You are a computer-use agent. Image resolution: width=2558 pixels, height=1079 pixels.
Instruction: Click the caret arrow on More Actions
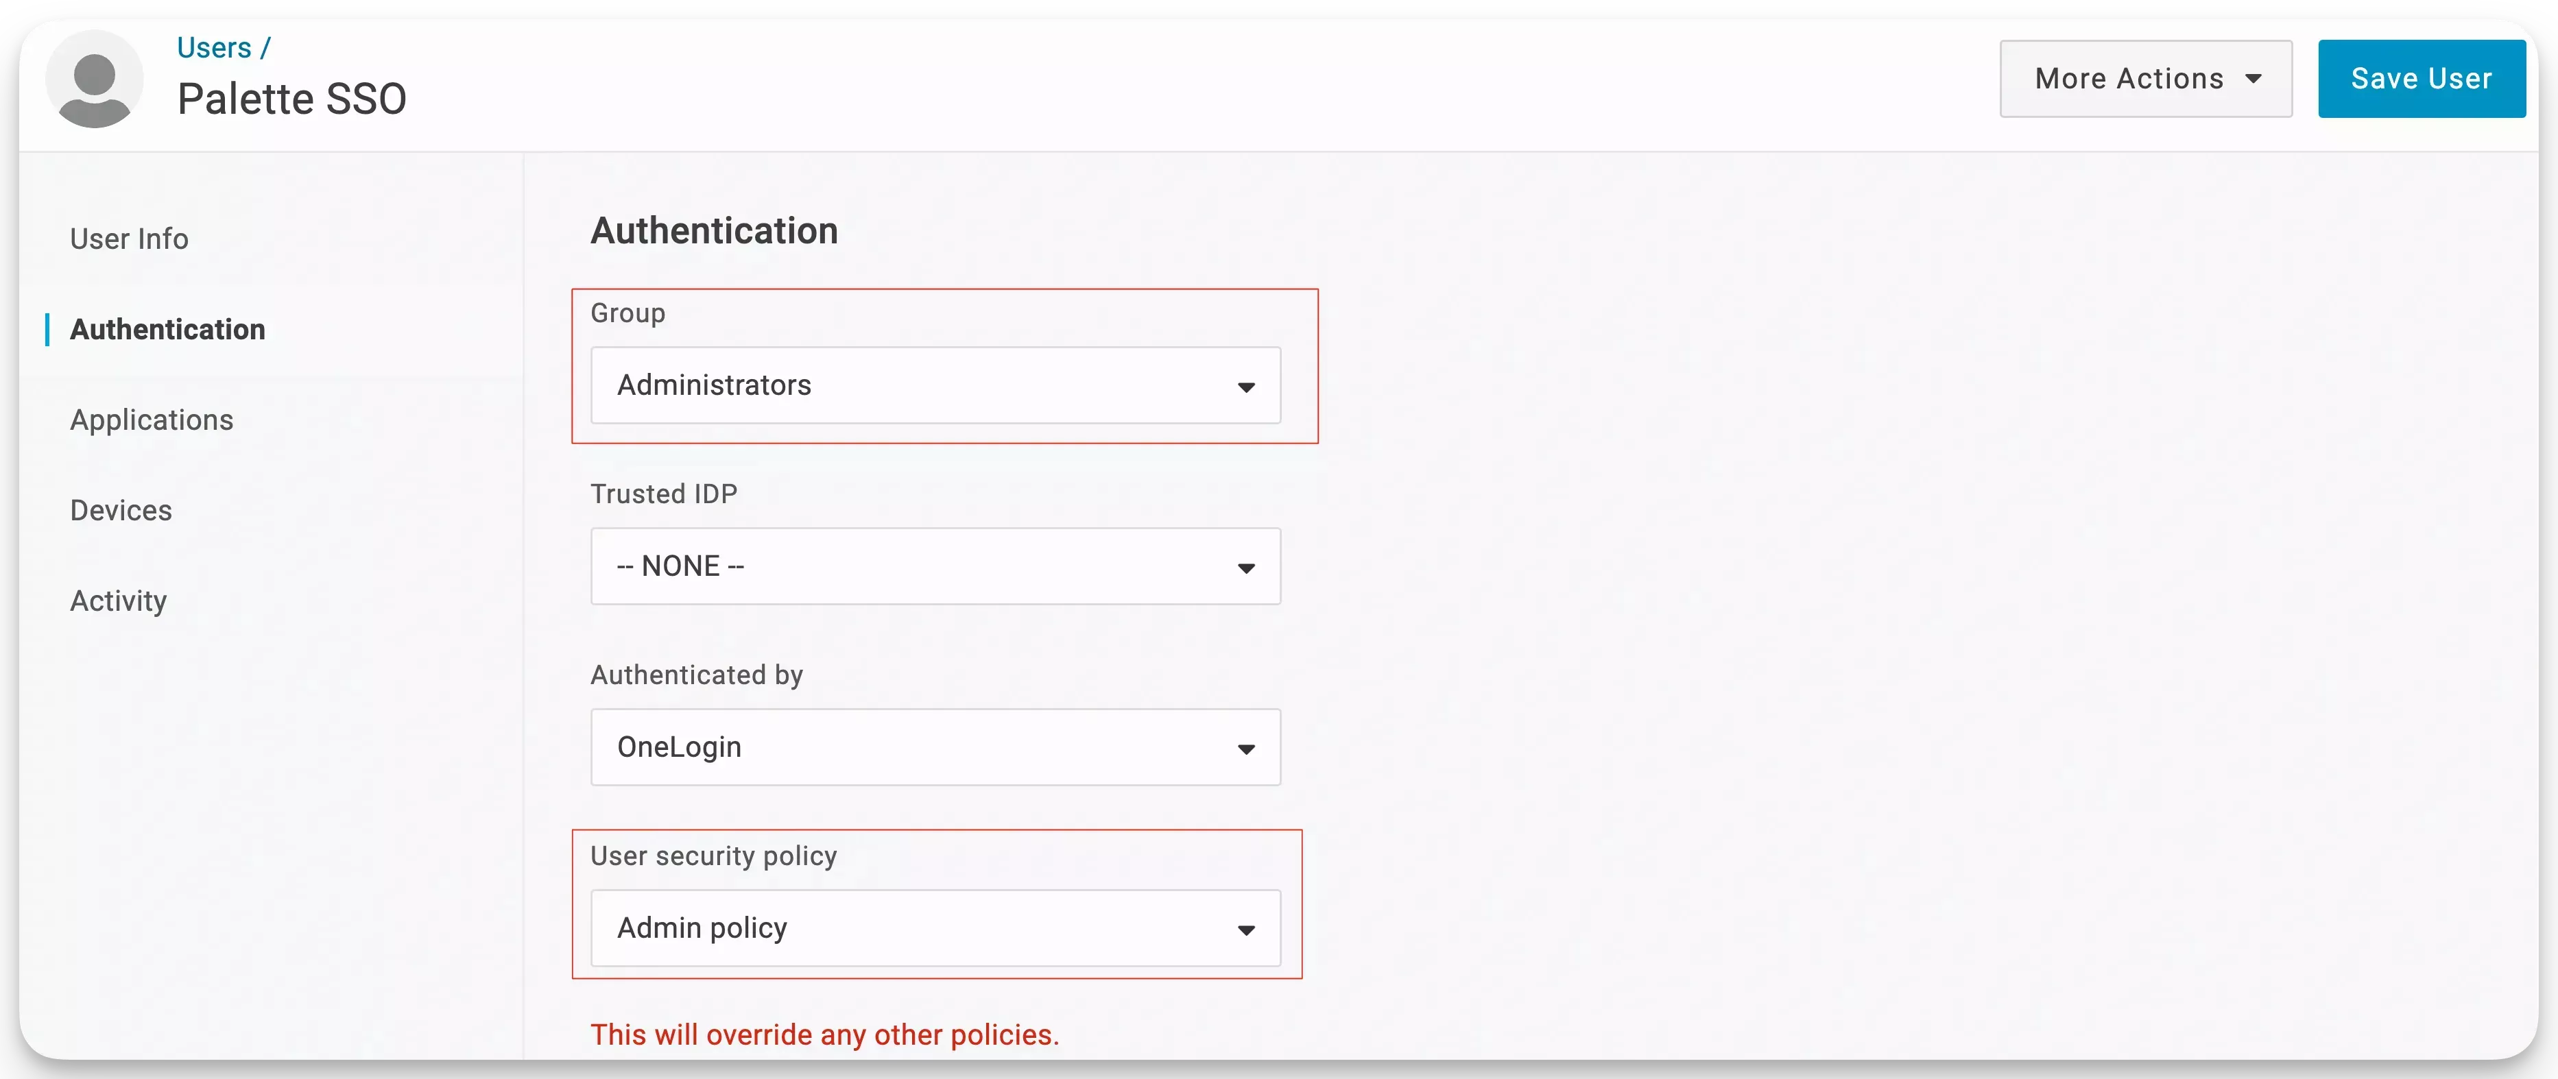tap(2253, 80)
